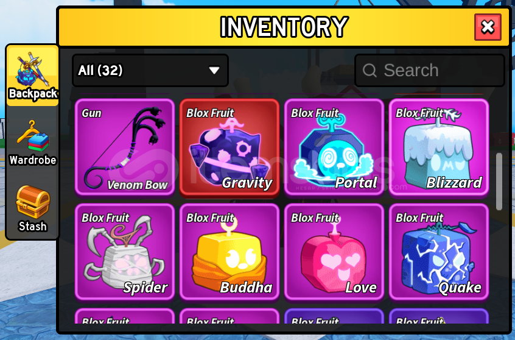Open the Backpack tab
The height and width of the screenshot is (340, 515).
[x=32, y=76]
